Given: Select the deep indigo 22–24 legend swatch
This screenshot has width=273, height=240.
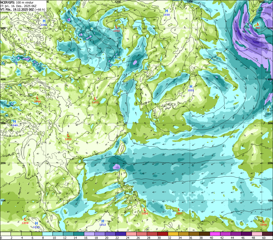Looking at the screenshot, I should tap(121, 234).
